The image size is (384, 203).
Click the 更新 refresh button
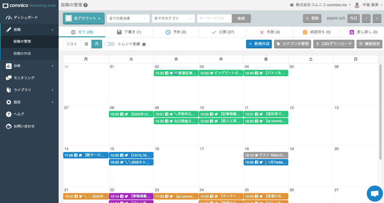point(312,18)
